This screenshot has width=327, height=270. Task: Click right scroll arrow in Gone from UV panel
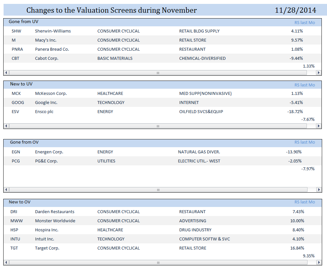click(319, 72)
